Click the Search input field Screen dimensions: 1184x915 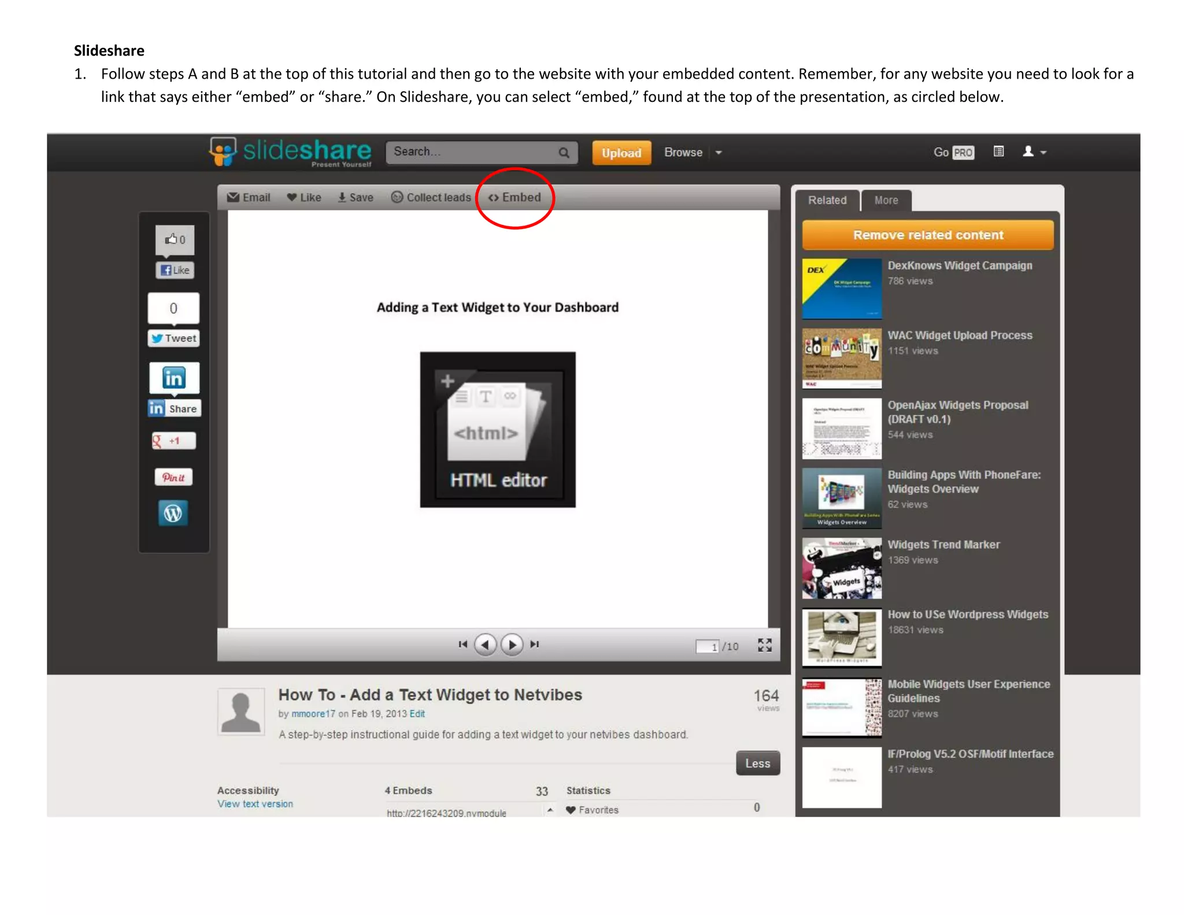coord(482,153)
